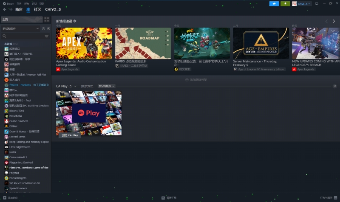
Task: Open the games and software dropdown
Action: coord(20,28)
